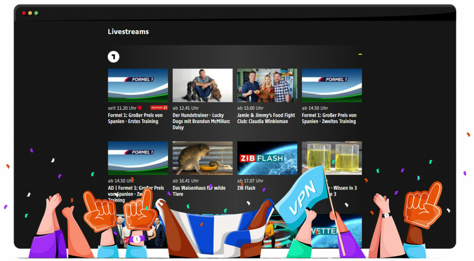Click the 'AD | Formel 1: Großer Preis' title
The width and height of the screenshot is (474, 261).
136,194
